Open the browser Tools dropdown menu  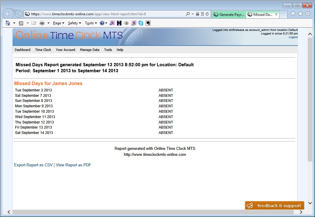click(x=91, y=23)
